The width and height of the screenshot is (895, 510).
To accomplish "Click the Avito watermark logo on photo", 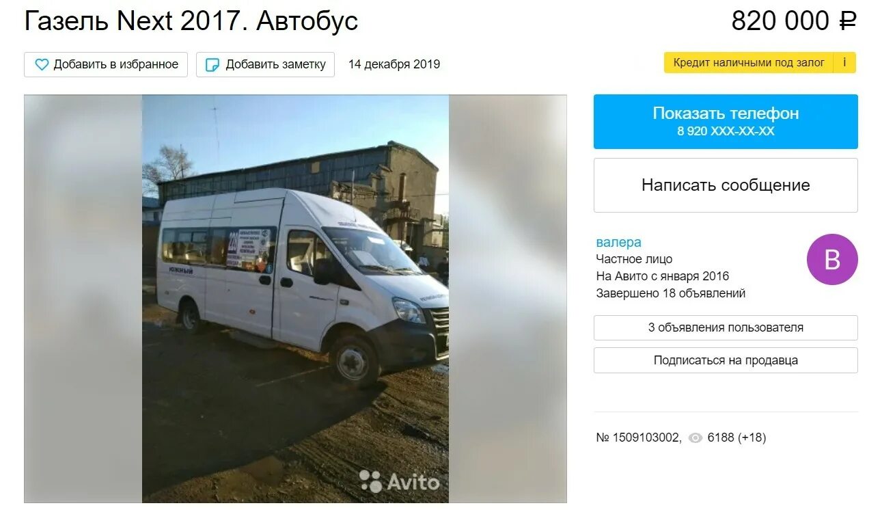I will click(399, 481).
